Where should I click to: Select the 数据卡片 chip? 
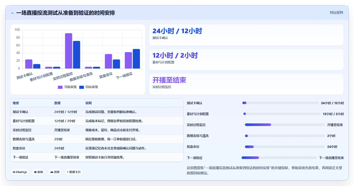point(74,172)
